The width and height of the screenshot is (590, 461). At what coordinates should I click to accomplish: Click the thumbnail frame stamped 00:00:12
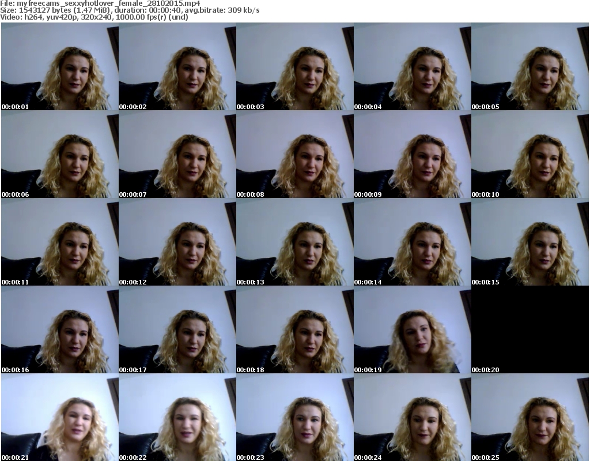click(x=177, y=242)
